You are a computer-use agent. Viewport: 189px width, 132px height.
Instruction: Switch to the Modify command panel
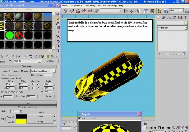tap(164, 18)
